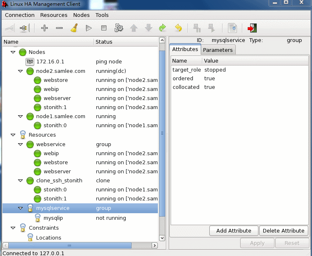Click lightbulb icon beside mysqlservice
The image size is (312, 256).
click(30, 208)
